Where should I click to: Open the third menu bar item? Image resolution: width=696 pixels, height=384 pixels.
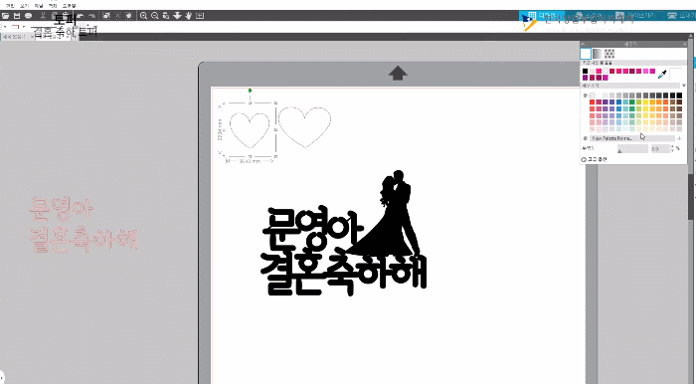click(39, 6)
